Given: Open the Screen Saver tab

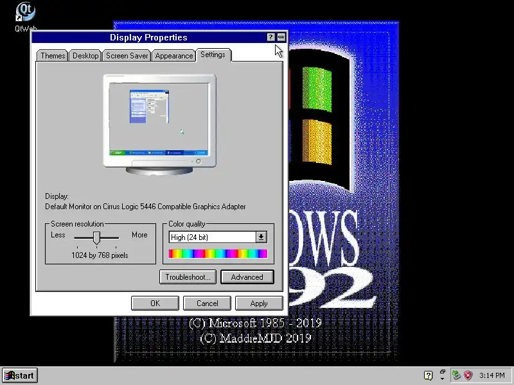Looking at the screenshot, I should pos(127,56).
